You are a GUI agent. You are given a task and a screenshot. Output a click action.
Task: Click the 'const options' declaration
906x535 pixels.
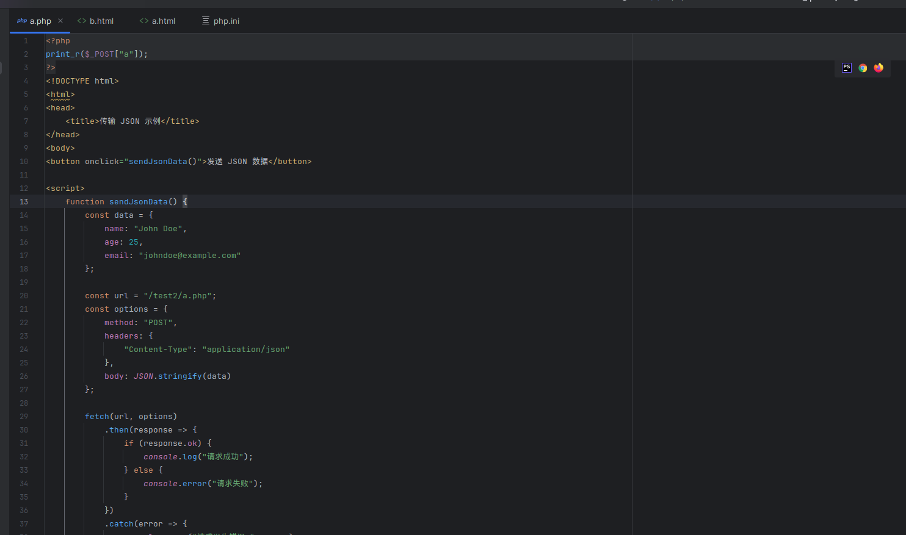[x=117, y=309]
